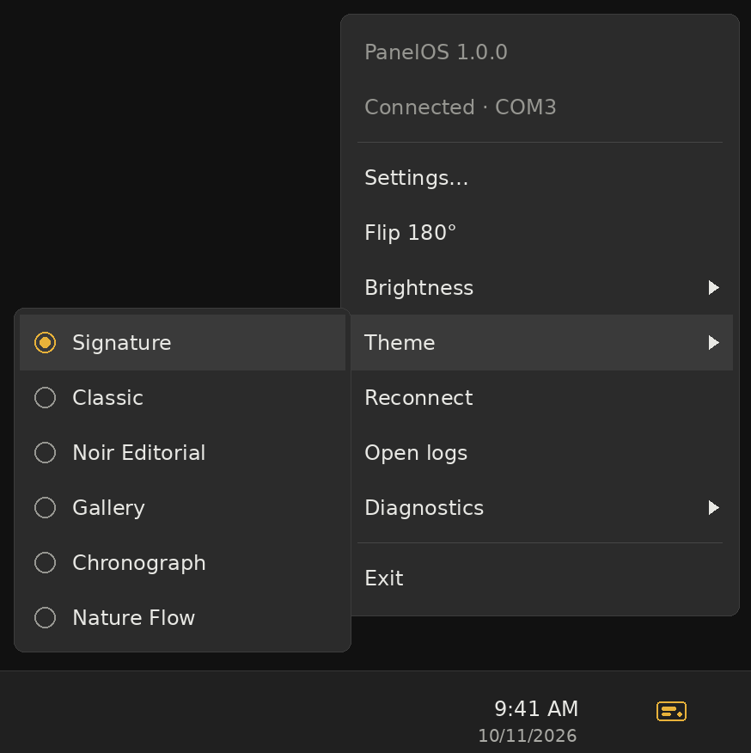751x753 pixels.
Task: Click Reconnect in the menu
Action: 540,398
